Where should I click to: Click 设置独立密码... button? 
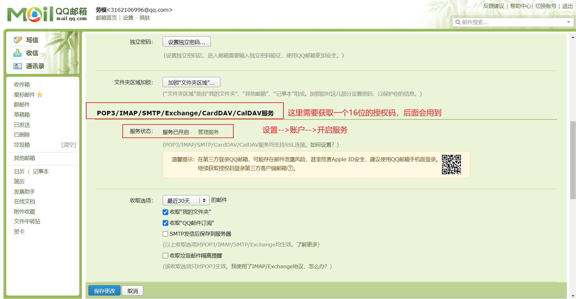(187, 42)
